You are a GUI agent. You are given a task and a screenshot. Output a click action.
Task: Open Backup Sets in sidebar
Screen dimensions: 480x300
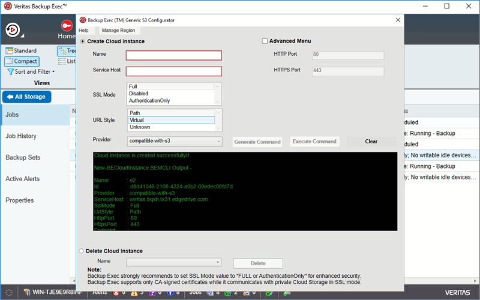click(x=23, y=157)
